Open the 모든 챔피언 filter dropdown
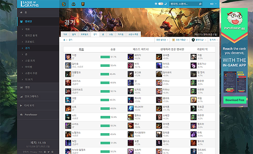The width and height of the screenshot is (253, 154). pos(162,40)
